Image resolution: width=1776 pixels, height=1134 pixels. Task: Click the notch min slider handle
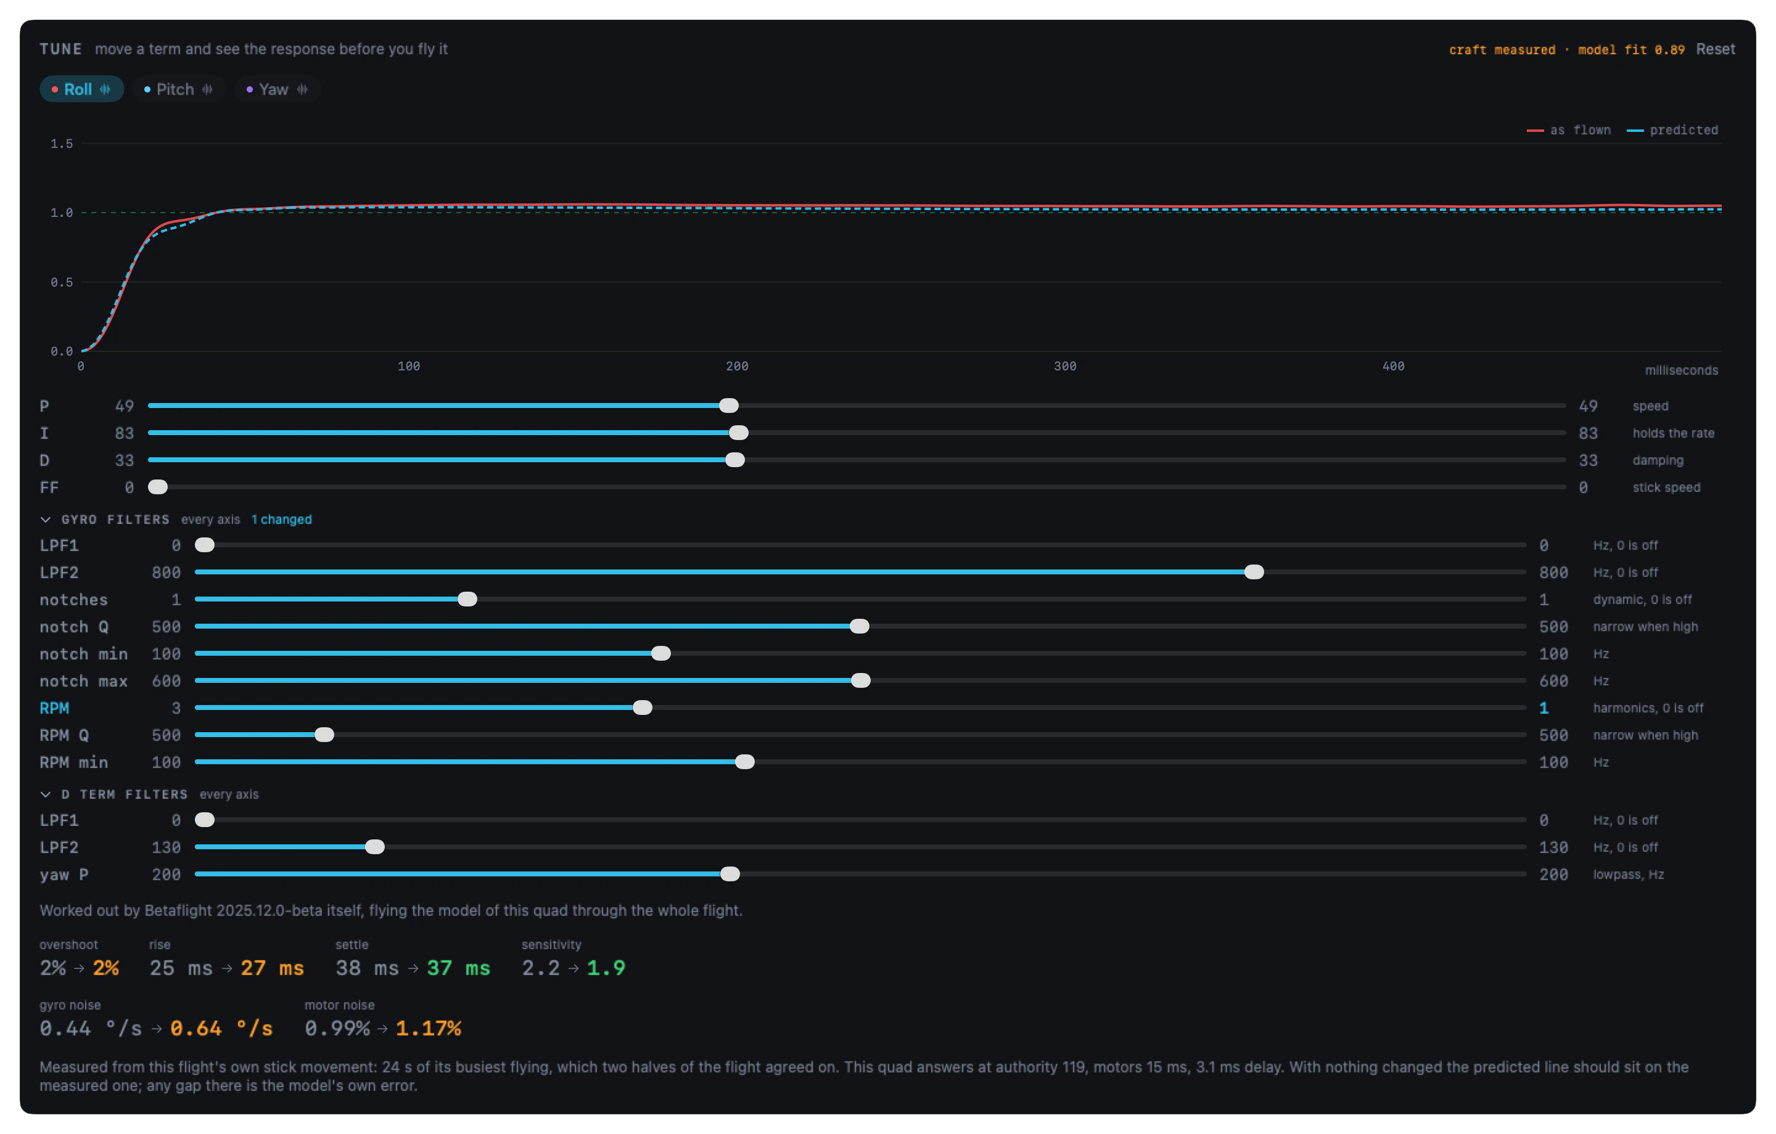(x=661, y=654)
